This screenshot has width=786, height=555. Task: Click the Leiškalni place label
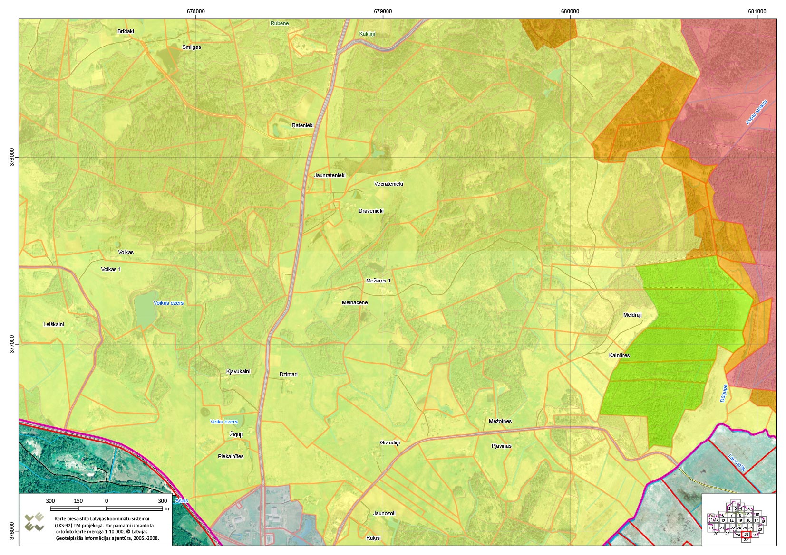tap(53, 324)
